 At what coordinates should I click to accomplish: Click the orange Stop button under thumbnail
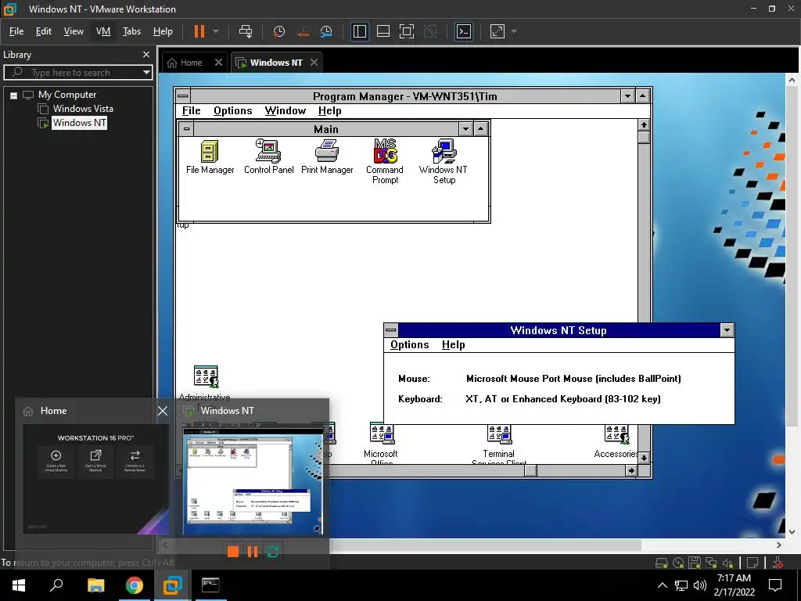coord(233,552)
